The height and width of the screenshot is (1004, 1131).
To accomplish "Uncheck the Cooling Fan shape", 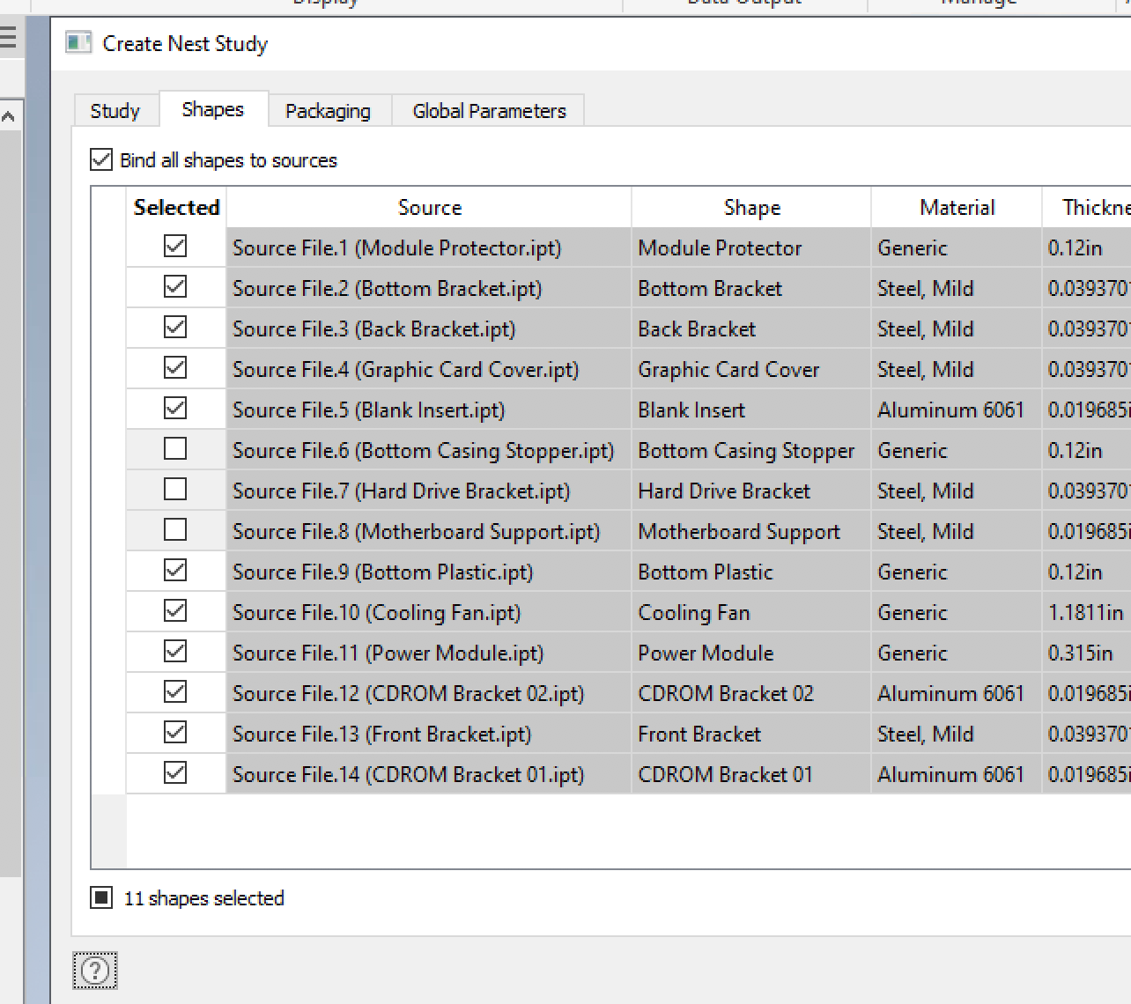I will coord(175,610).
